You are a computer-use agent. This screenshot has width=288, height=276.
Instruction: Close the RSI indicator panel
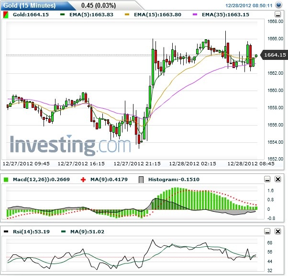[x=278, y=231]
